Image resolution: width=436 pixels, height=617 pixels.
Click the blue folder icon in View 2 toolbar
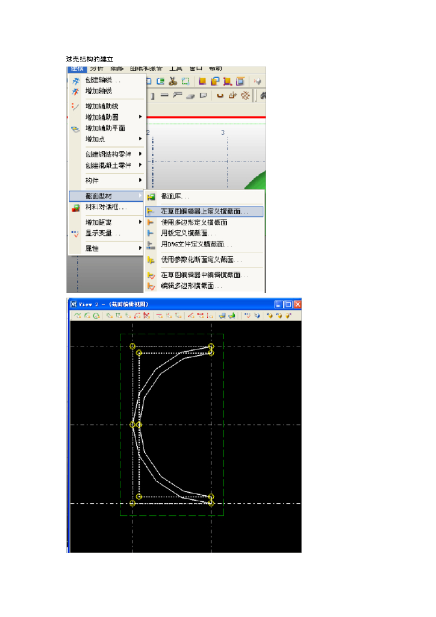pyautogui.click(x=223, y=316)
